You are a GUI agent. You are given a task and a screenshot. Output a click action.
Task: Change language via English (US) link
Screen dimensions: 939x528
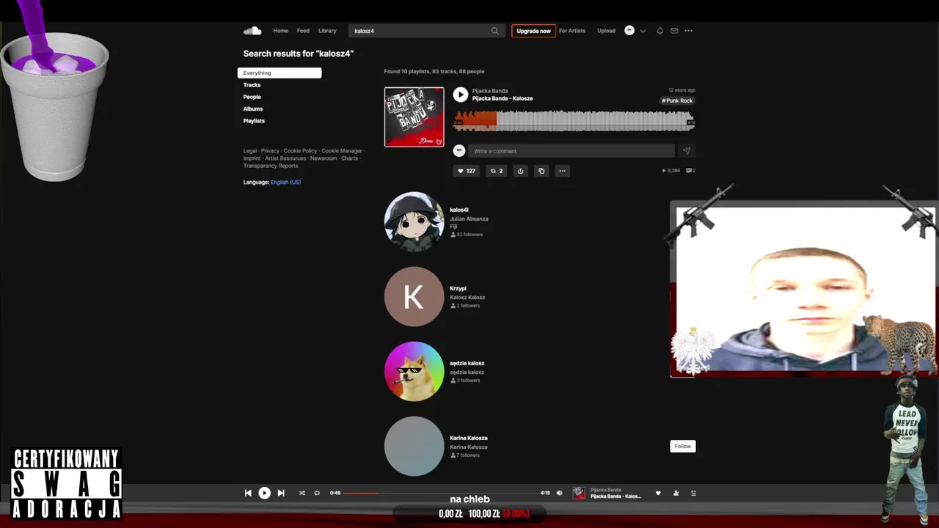(x=285, y=182)
